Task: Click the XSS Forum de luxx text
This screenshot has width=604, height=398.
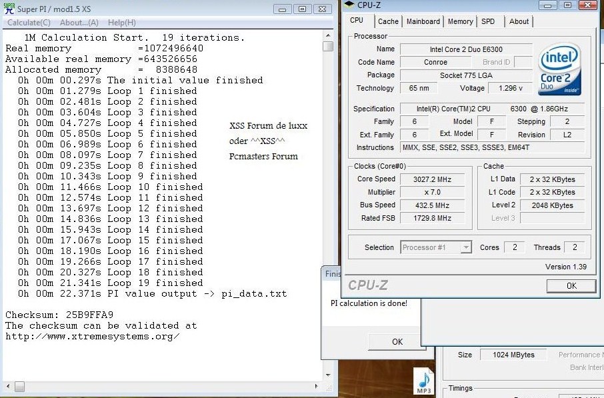Action: coord(268,125)
